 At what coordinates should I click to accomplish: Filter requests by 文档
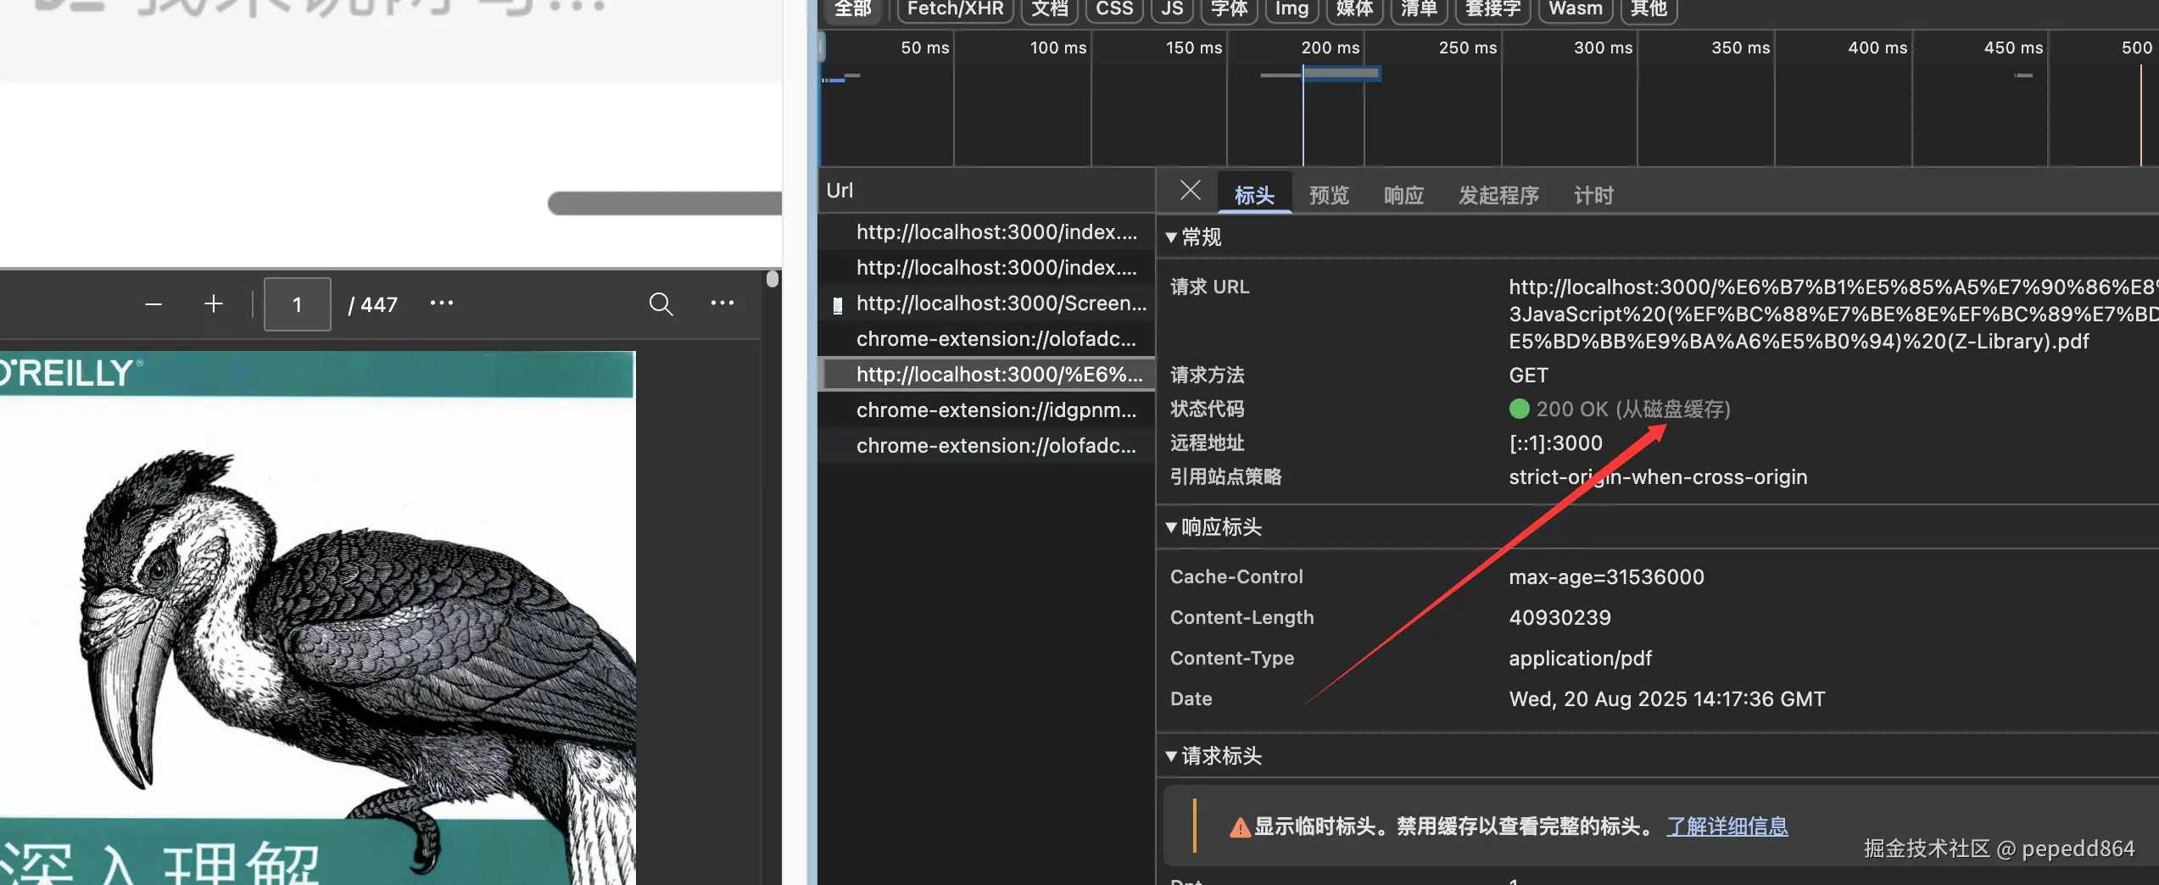click(1050, 9)
